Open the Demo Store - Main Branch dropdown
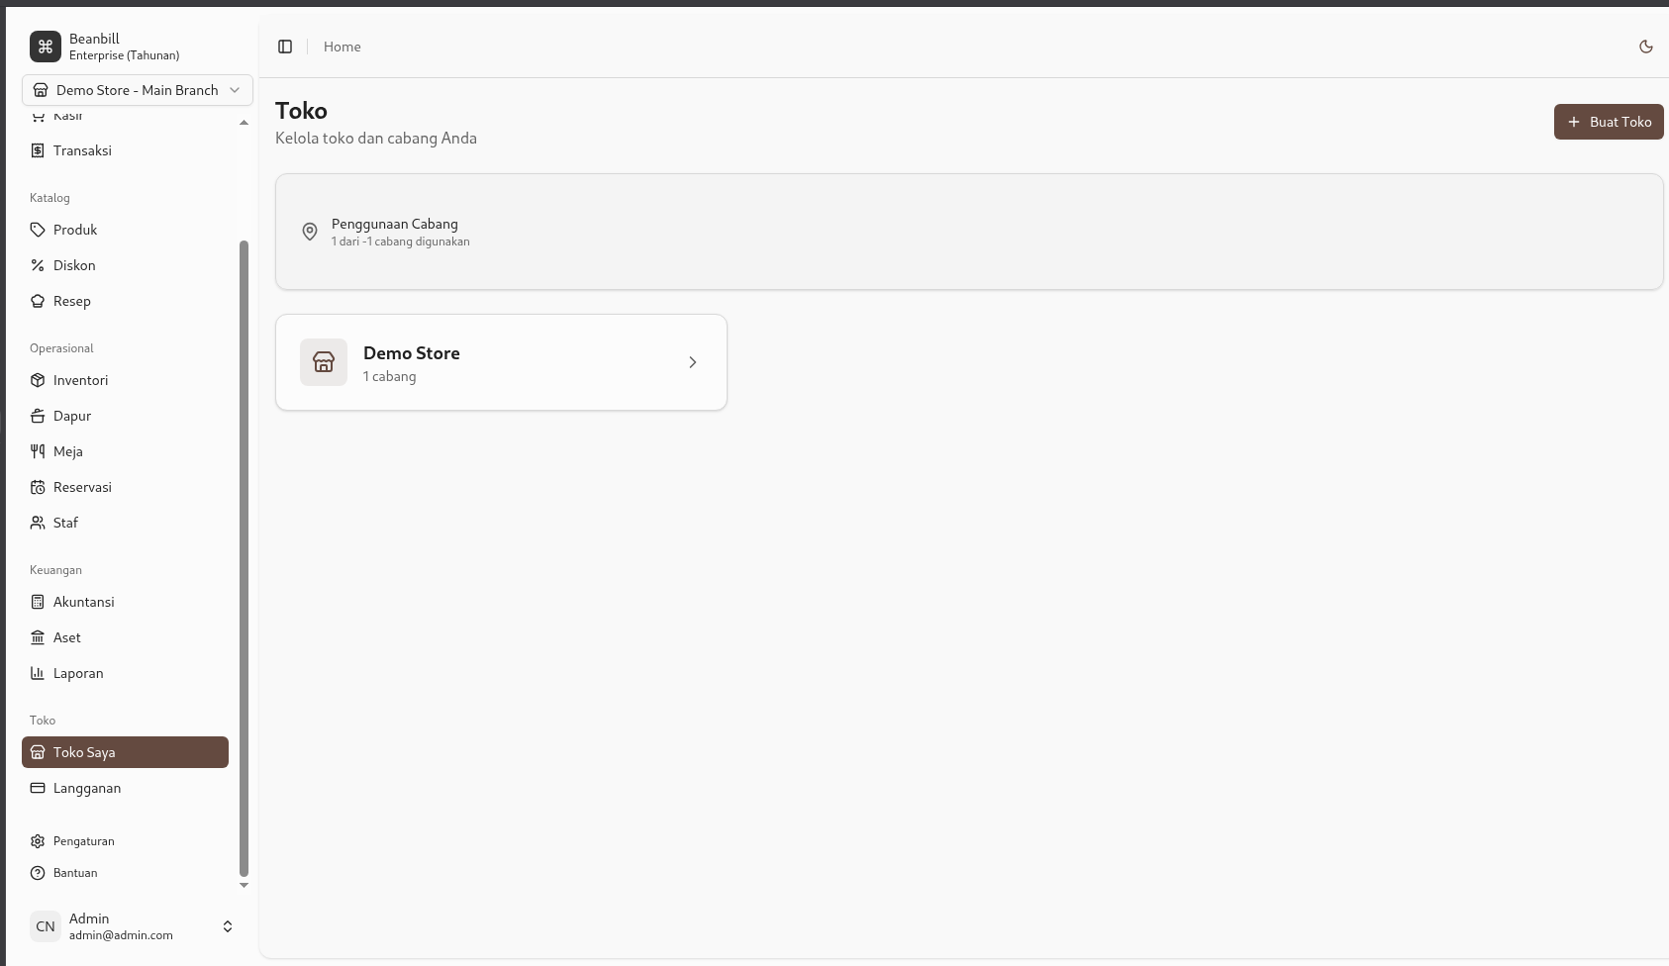Screen dimensions: 1669x966 tap(138, 90)
